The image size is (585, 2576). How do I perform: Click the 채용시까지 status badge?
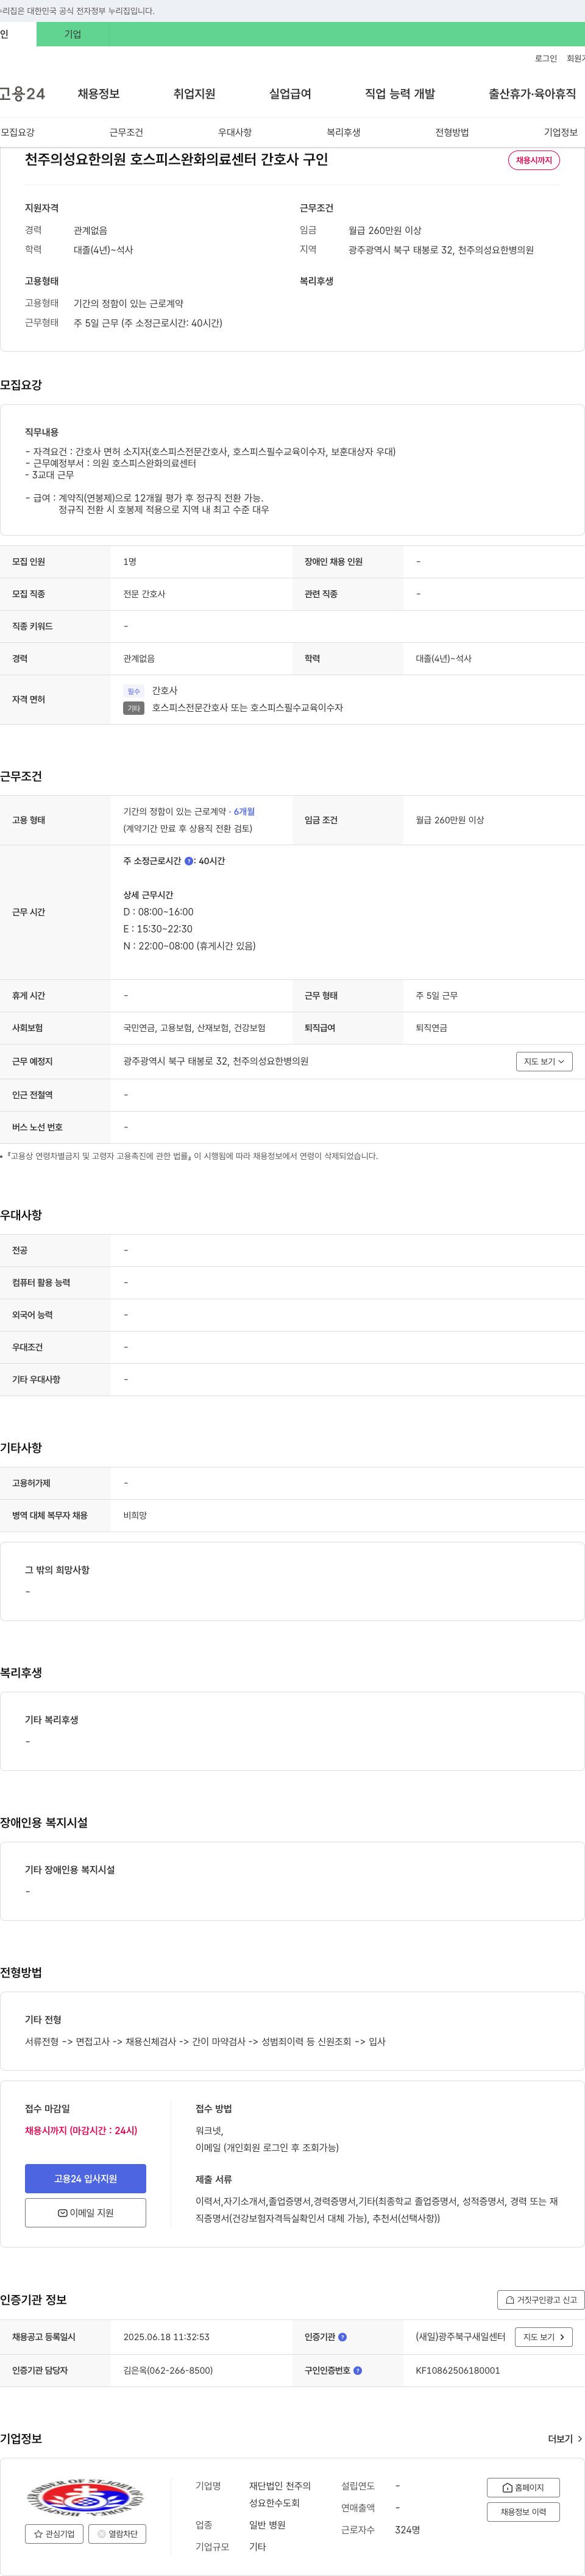[534, 160]
